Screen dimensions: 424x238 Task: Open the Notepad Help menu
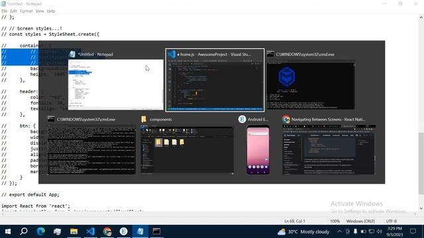click(51, 11)
